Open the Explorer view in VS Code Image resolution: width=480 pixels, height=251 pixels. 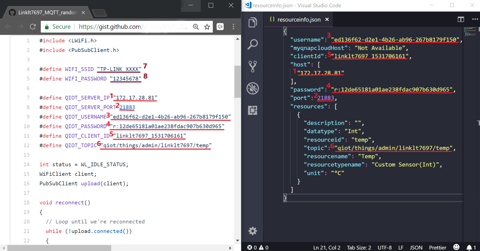(253, 23)
